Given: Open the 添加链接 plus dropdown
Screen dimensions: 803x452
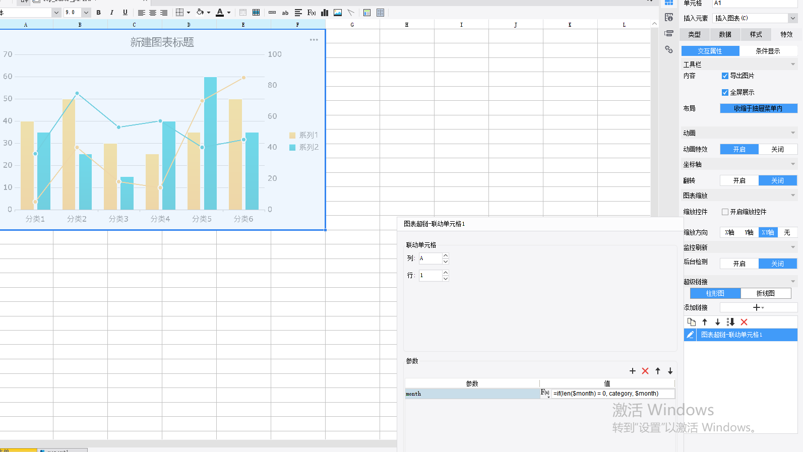Looking at the screenshot, I should (x=758, y=307).
